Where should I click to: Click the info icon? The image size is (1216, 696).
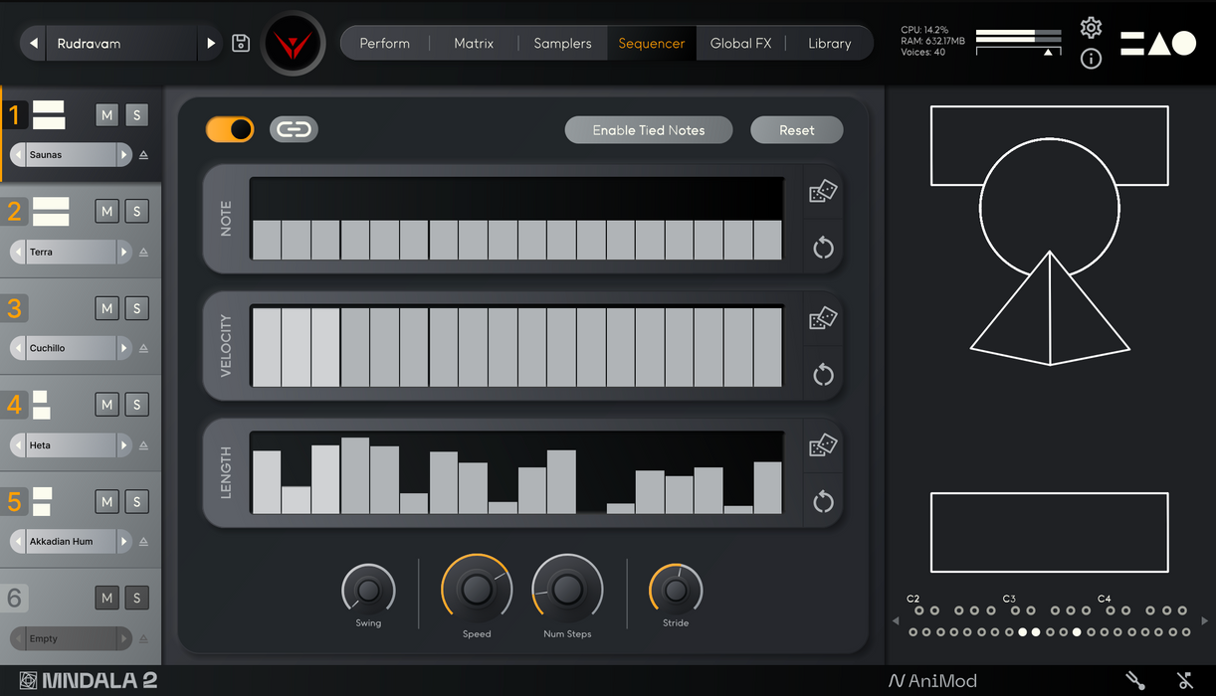(1091, 59)
